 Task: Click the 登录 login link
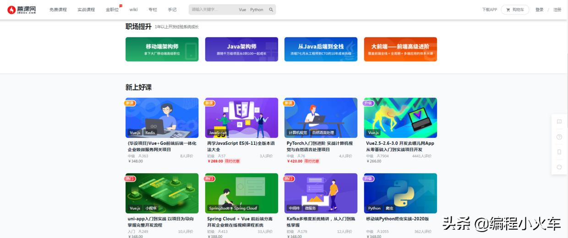click(540, 10)
